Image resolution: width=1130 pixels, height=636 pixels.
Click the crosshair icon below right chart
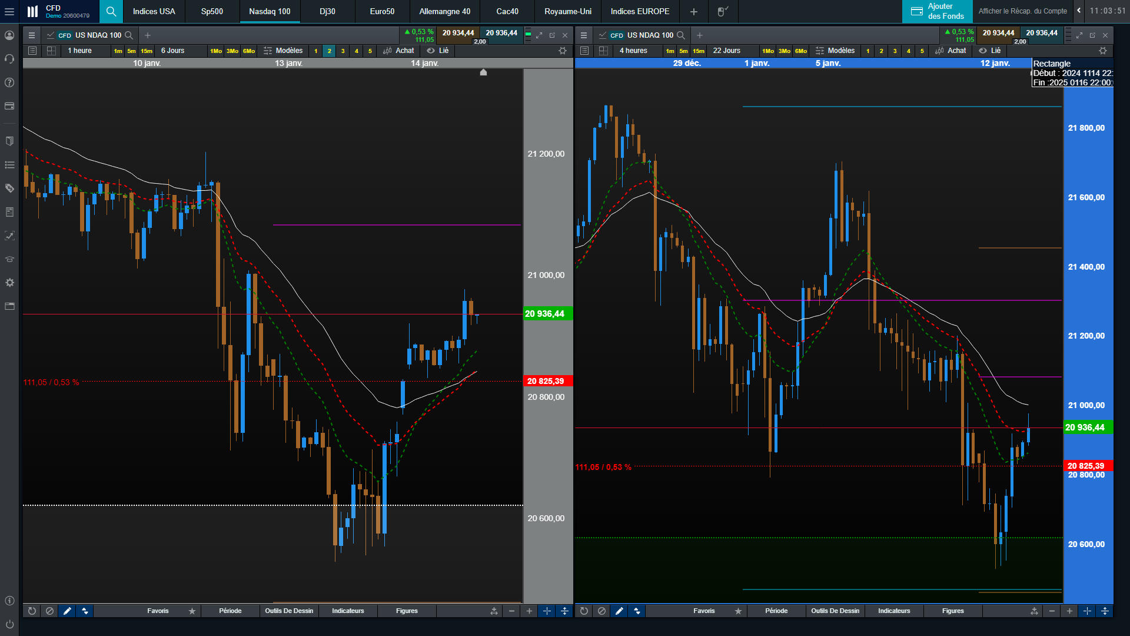(x=1087, y=611)
